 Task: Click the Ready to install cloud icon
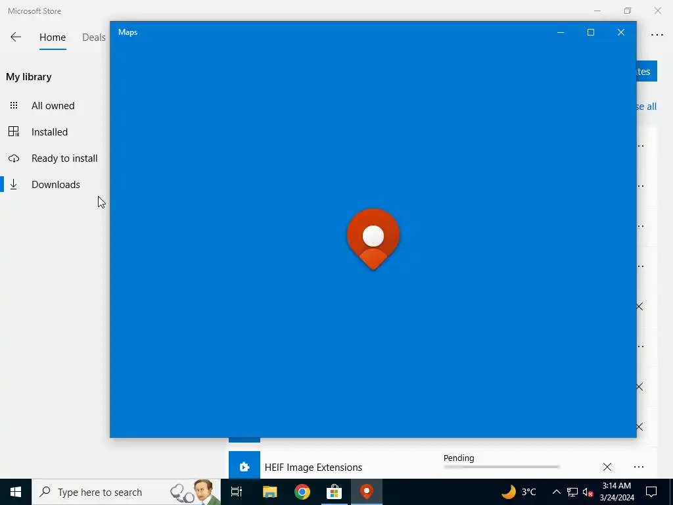click(x=14, y=158)
